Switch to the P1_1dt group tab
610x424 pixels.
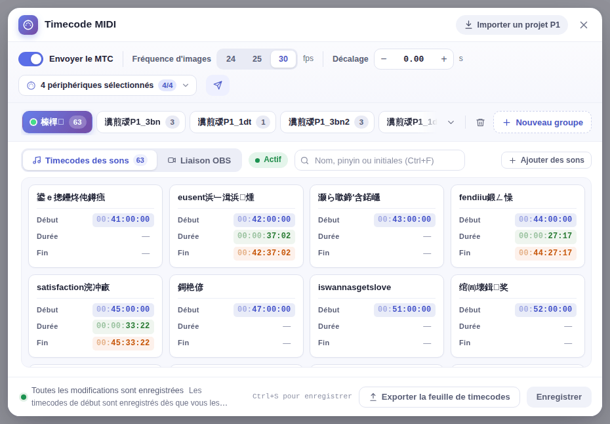(x=233, y=122)
